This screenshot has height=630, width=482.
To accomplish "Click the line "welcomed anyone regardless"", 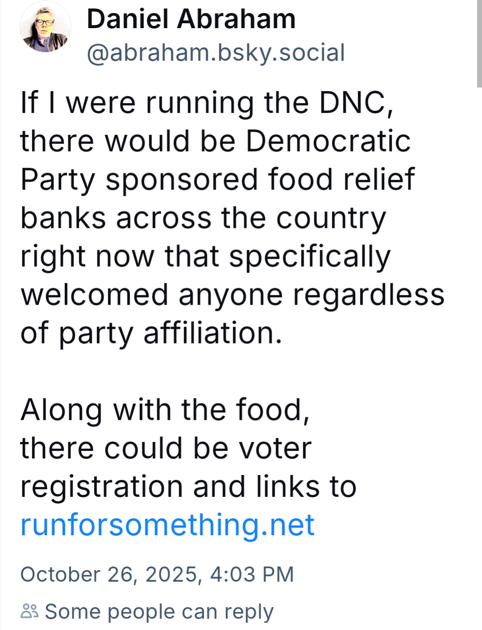I will (x=232, y=295).
